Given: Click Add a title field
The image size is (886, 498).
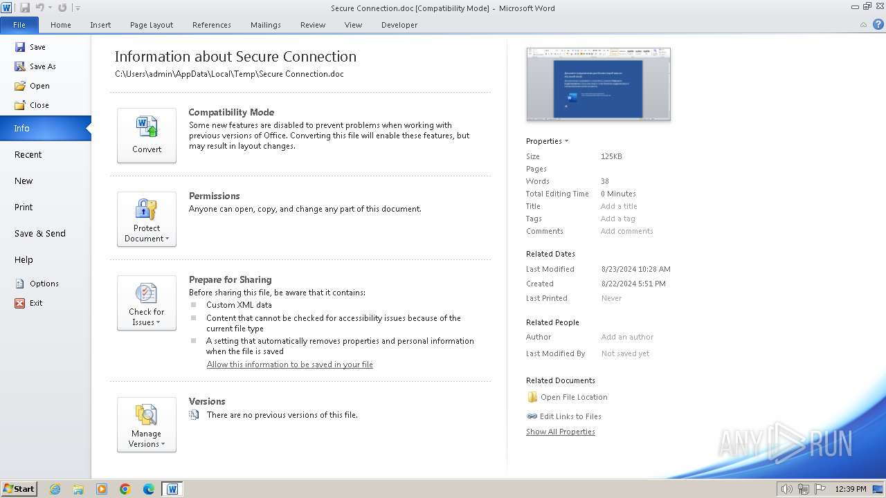Looking at the screenshot, I should (619, 206).
